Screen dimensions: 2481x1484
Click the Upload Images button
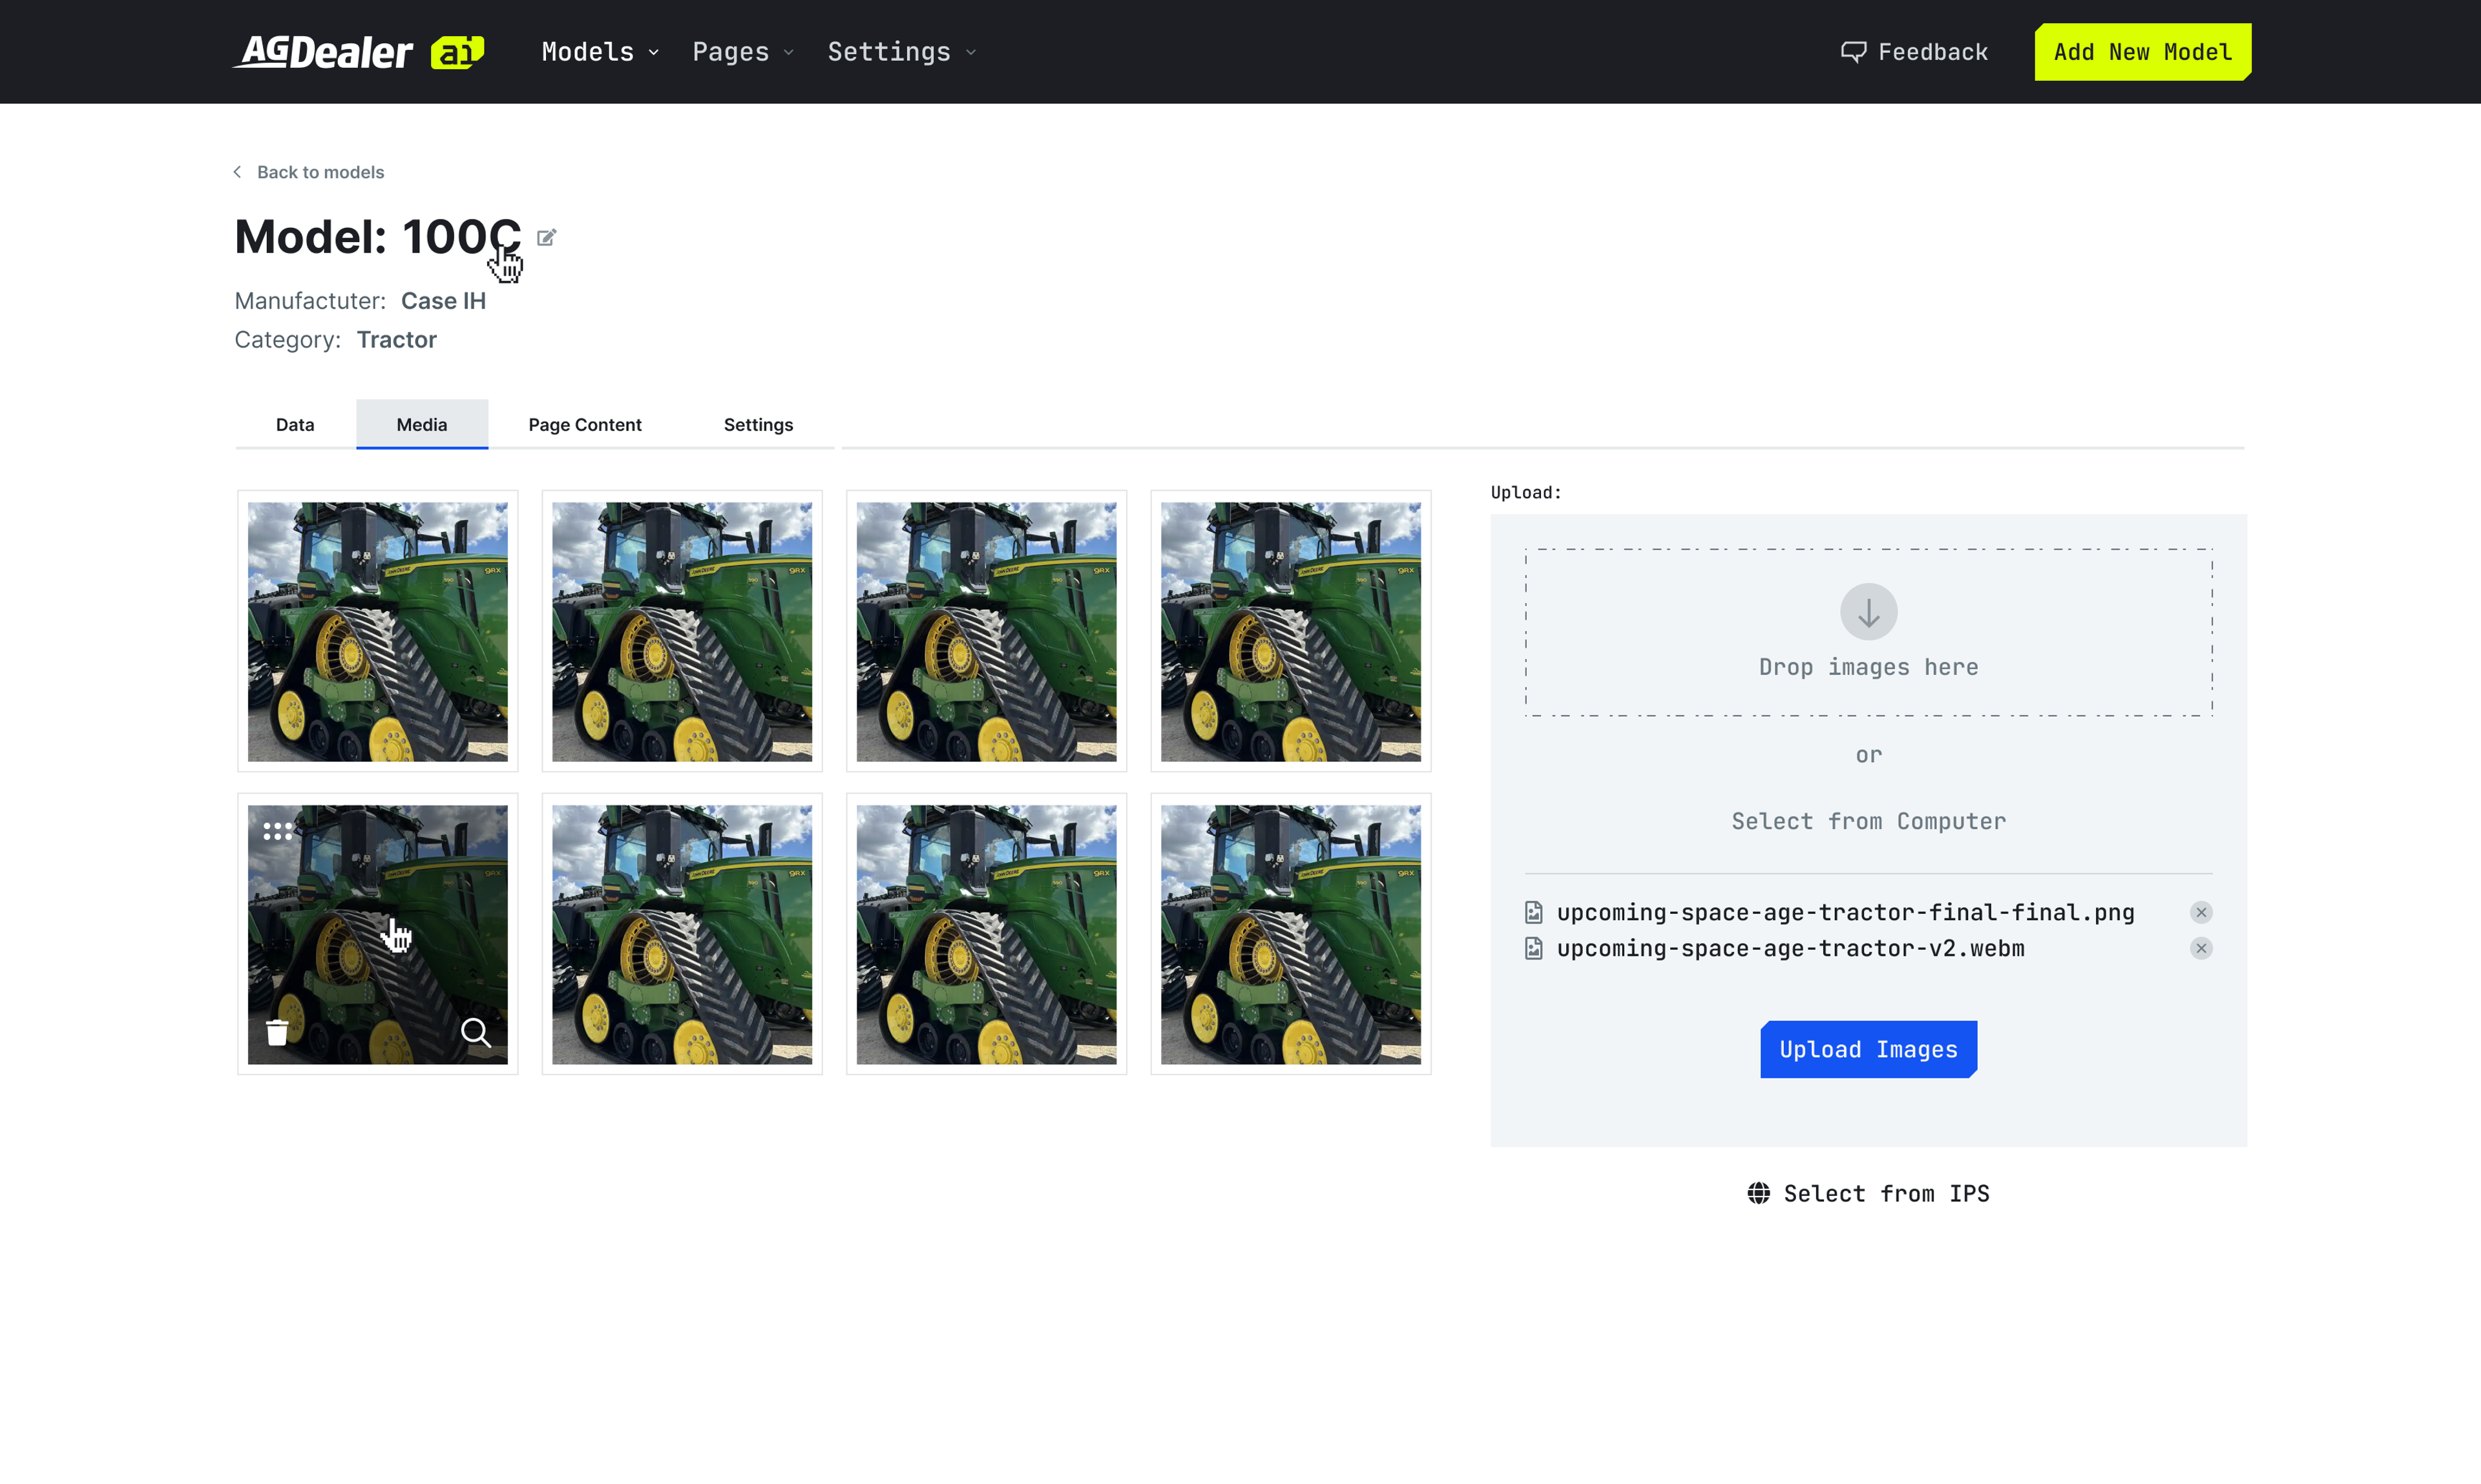point(1868,1049)
